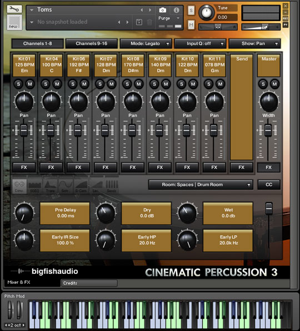
Task: Open FX for the Kit 07 channel
Action: pyautogui.click(x=106, y=167)
